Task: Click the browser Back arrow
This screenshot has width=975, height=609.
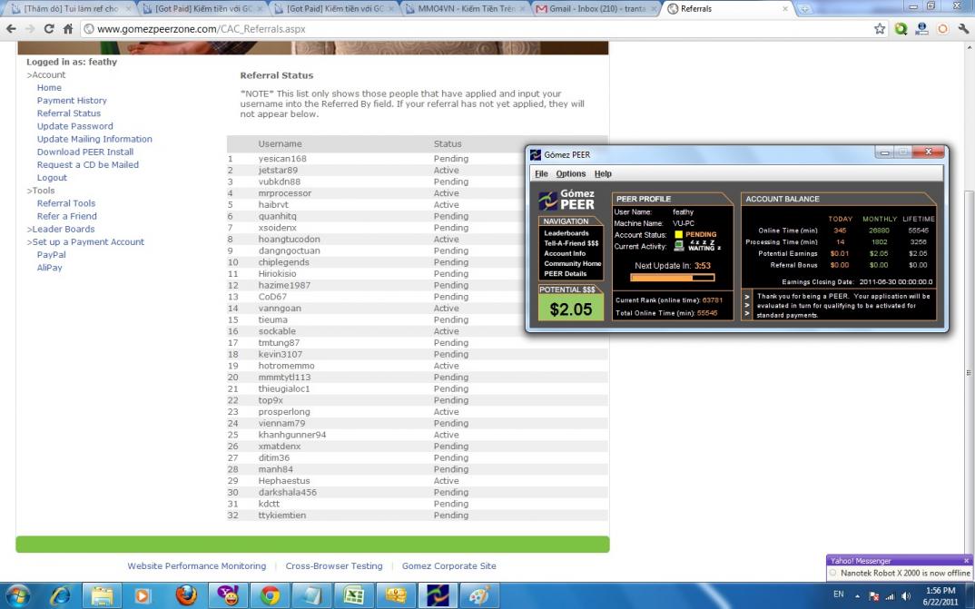Action: click(x=11, y=28)
